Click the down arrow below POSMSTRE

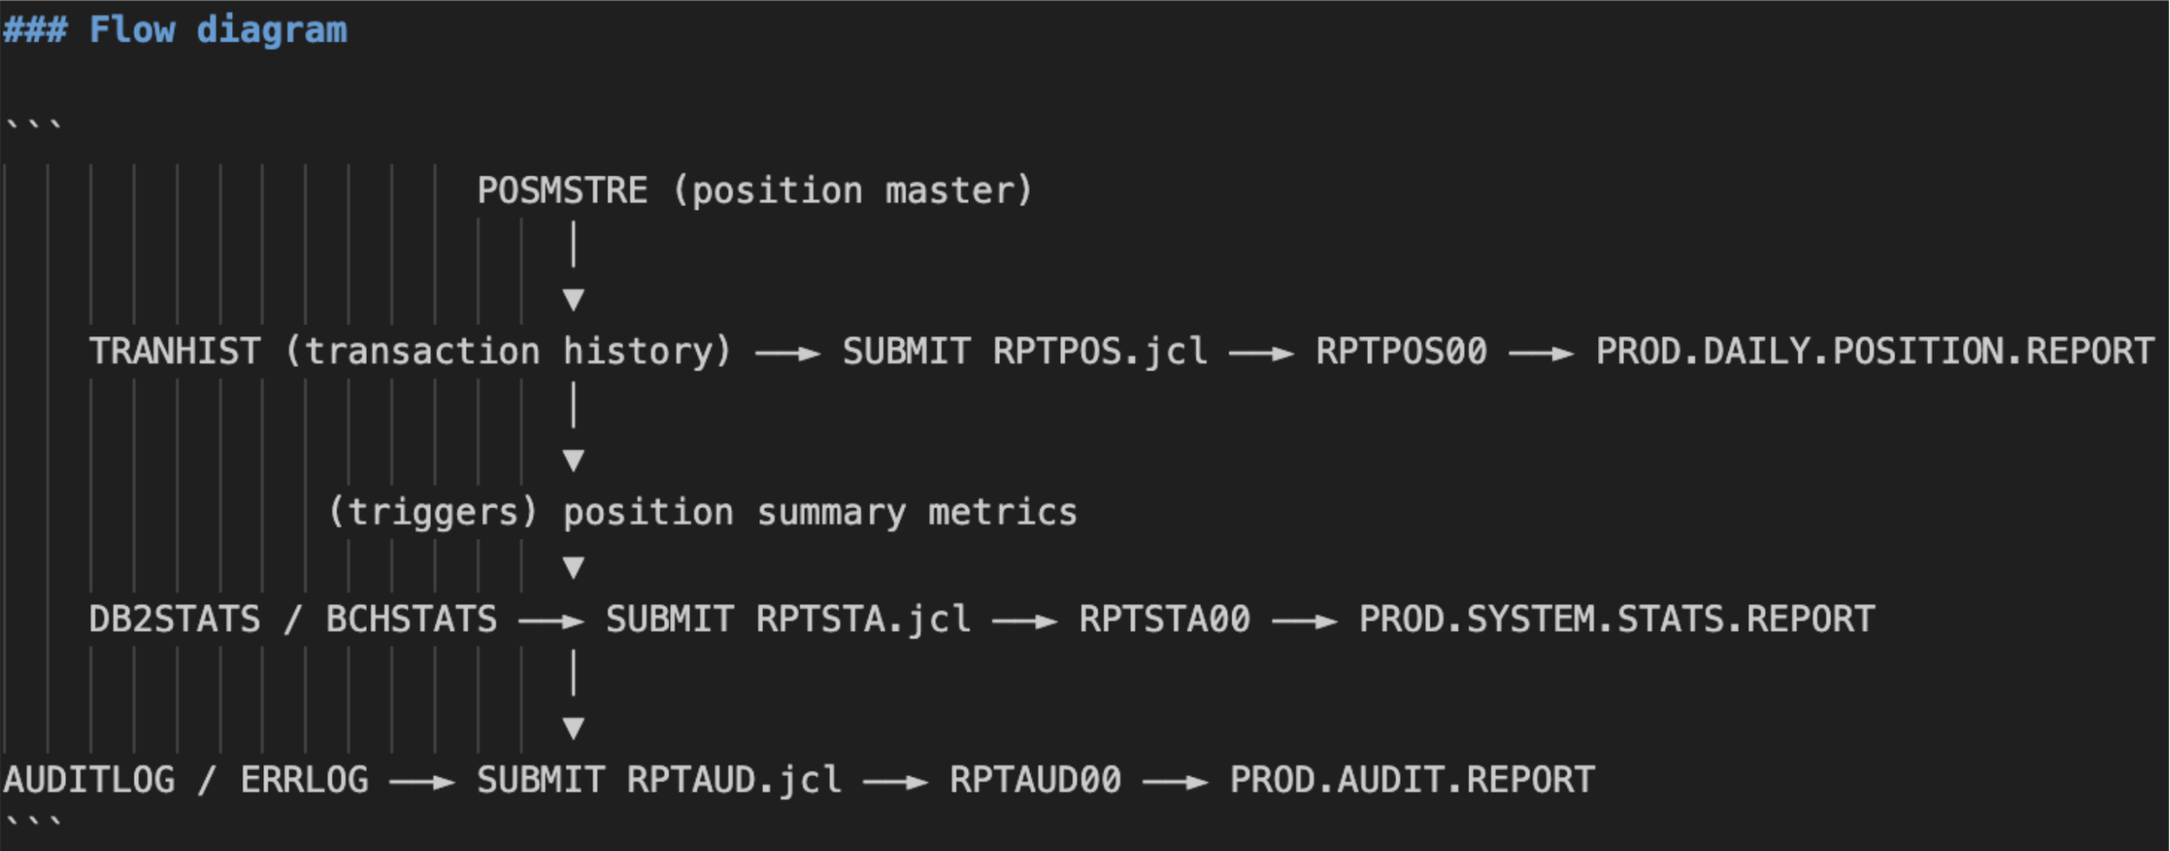[x=574, y=298]
